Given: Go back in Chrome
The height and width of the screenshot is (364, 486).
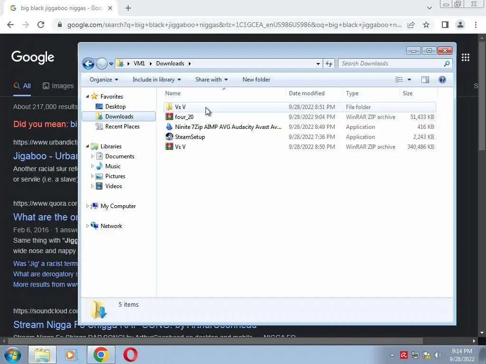Looking at the screenshot, I should [x=10, y=25].
